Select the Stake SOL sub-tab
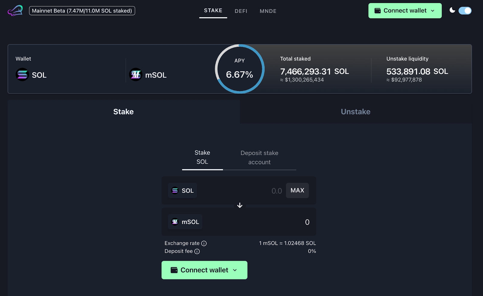The width and height of the screenshot is (483, 296). point(202,157)
